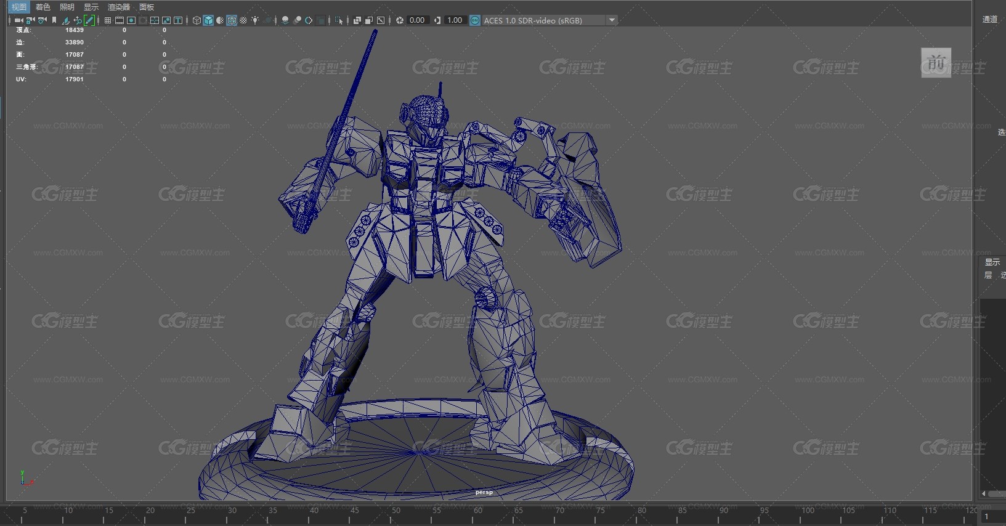Open the 照明 (Lighting) menu
The width and height of the screenshot is (1006, 526).
point(67,7)
